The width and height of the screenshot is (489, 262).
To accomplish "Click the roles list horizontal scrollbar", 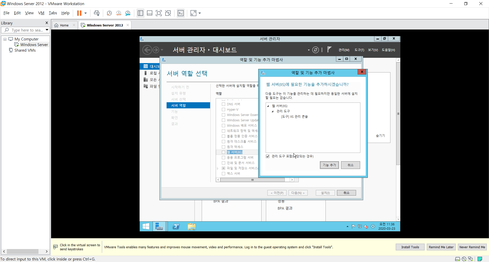I will tap(252, 180).
